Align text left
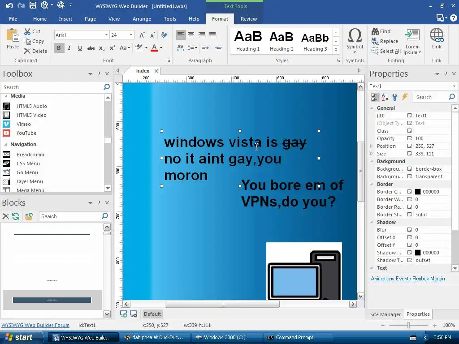The height and width of the screenshot is (344, 459). pyautogui.click(x=181, y=35)
